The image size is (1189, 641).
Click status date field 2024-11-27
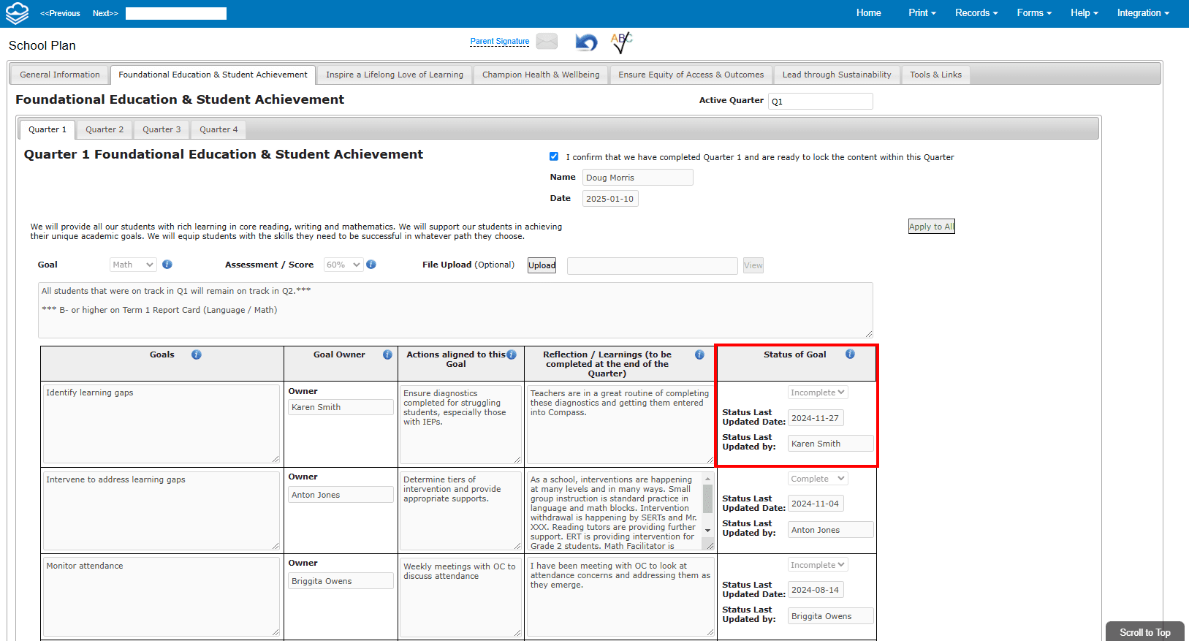coord(816,418)
